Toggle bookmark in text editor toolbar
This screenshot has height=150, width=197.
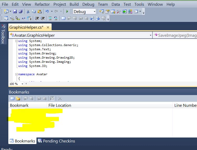coord(63,18)
